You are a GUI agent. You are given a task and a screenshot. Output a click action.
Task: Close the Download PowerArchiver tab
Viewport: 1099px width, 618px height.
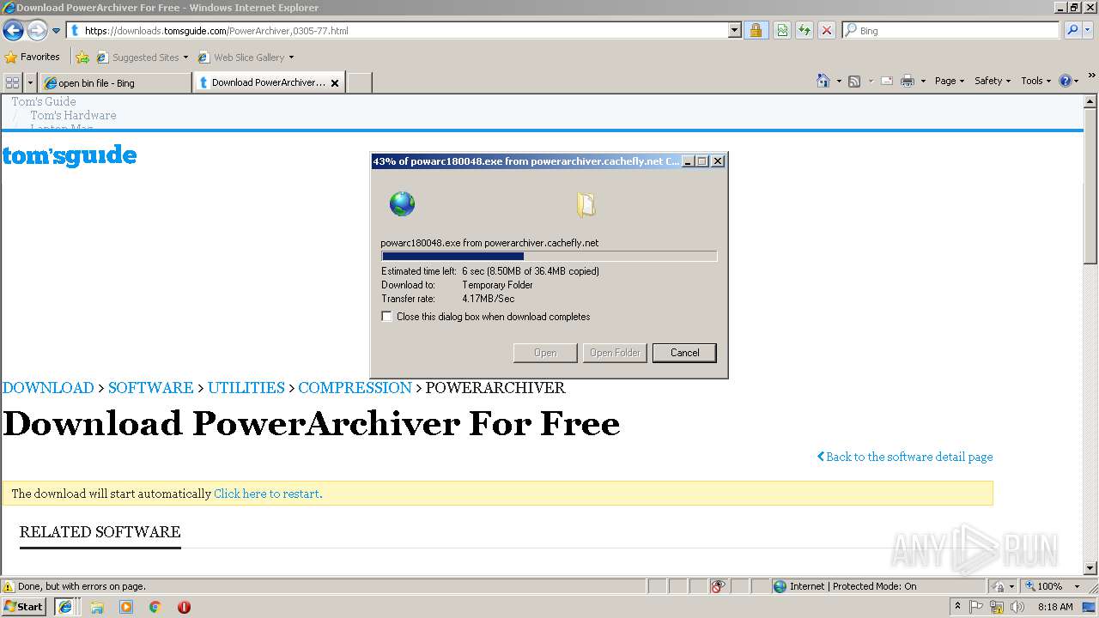(x=335, y=83)
